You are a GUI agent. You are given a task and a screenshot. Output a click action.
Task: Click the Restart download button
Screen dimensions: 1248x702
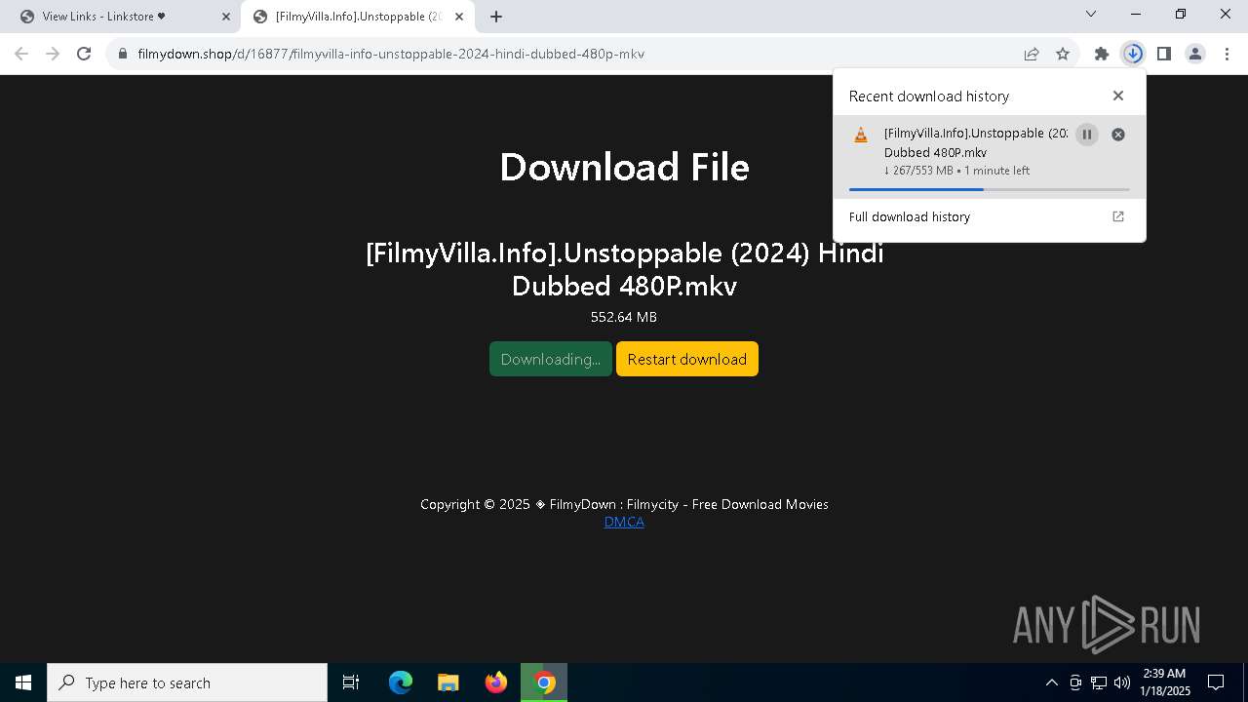pyautogui.click(x=687, y=359)
